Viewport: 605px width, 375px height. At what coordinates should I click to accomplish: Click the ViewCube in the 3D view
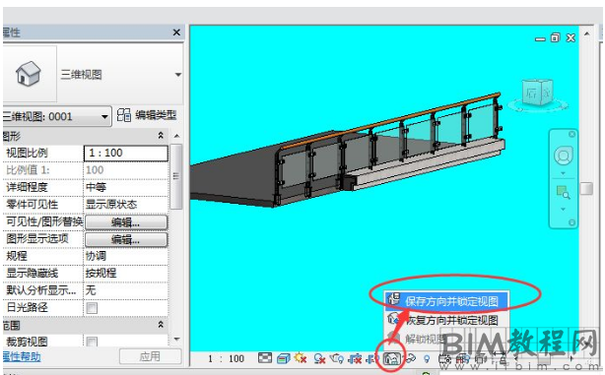pyautogui.click(x=537, y=93)
